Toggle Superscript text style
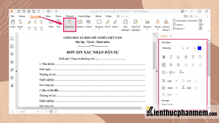This screenshot has width=219, height=123. [x=193, y=57]
